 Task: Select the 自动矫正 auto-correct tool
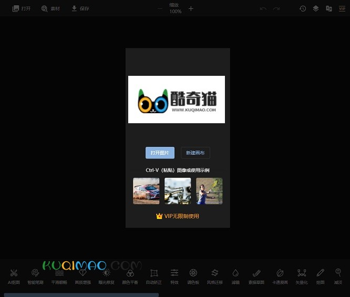(x=154, y=277)
